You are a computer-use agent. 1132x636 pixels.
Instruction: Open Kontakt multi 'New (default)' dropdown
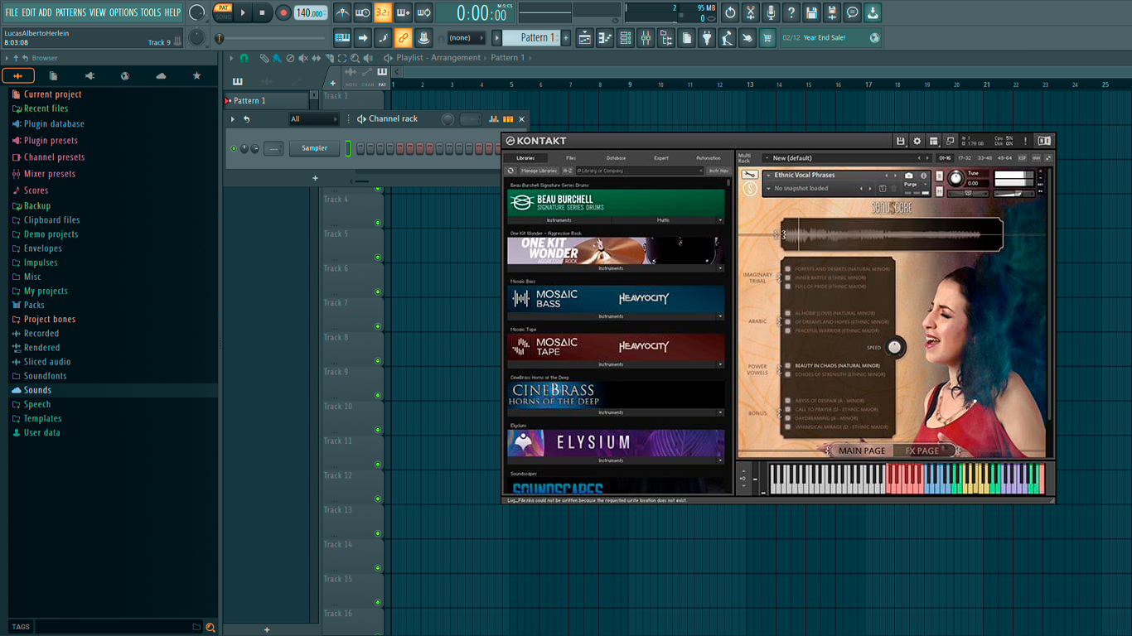point(846,158)
